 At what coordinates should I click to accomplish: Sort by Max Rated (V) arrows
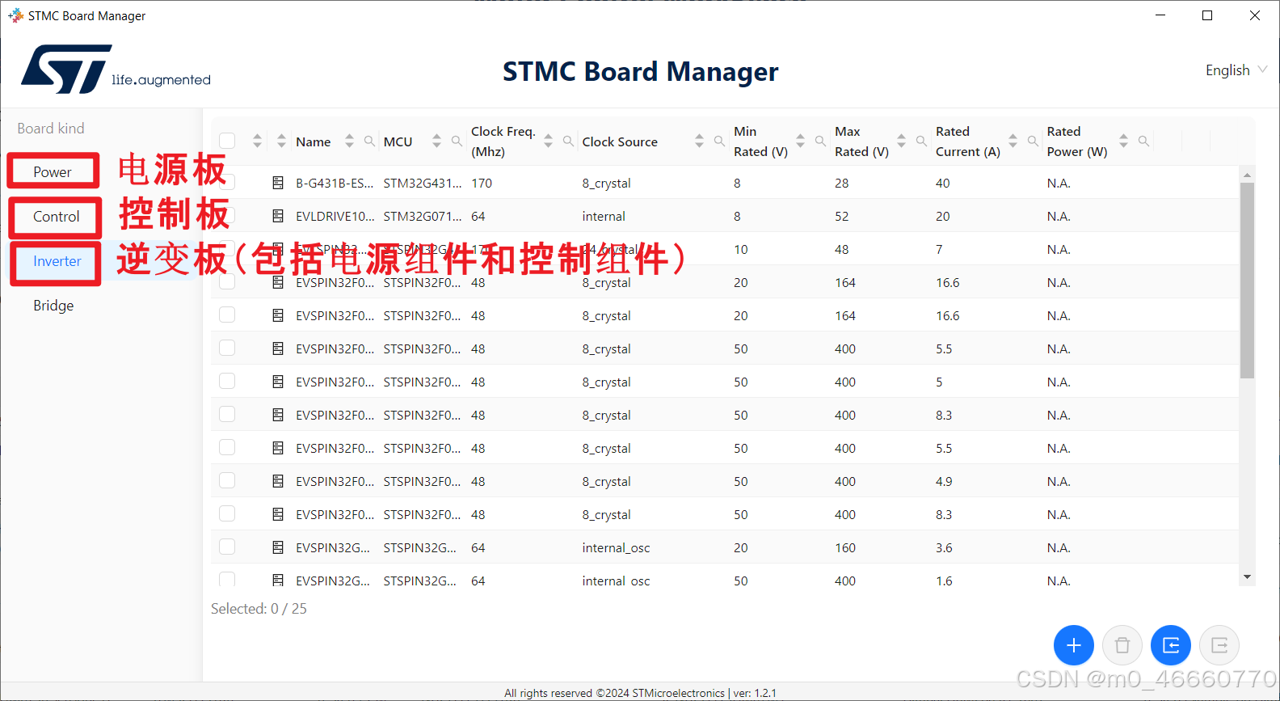[x=901, y=141]
